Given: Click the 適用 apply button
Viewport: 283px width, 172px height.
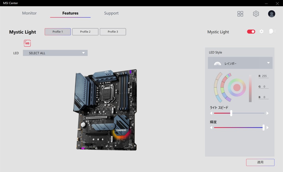Looking at the screenshot, I should (x=260, y=162).
